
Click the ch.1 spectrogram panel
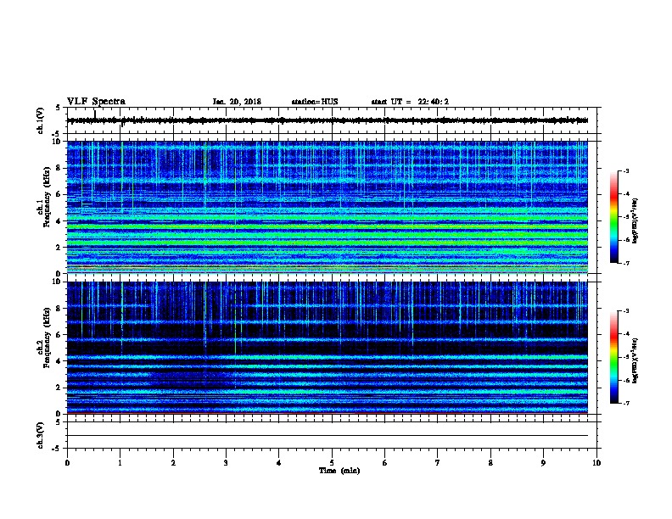(x=328, y=207)
